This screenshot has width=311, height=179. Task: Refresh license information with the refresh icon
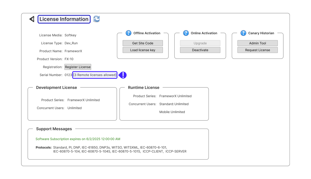tap(97, 19)
